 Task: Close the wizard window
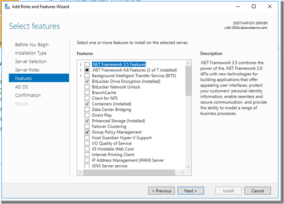click(x=270, y=7)
